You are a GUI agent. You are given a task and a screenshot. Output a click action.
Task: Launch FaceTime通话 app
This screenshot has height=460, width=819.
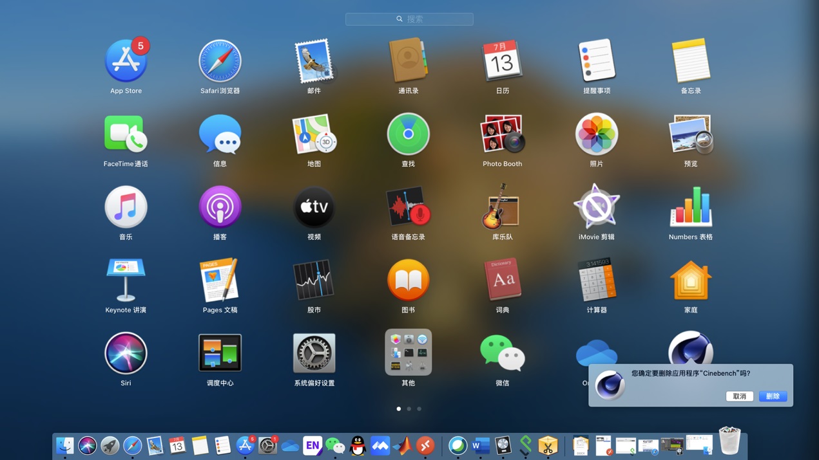(x=126, y=134)
